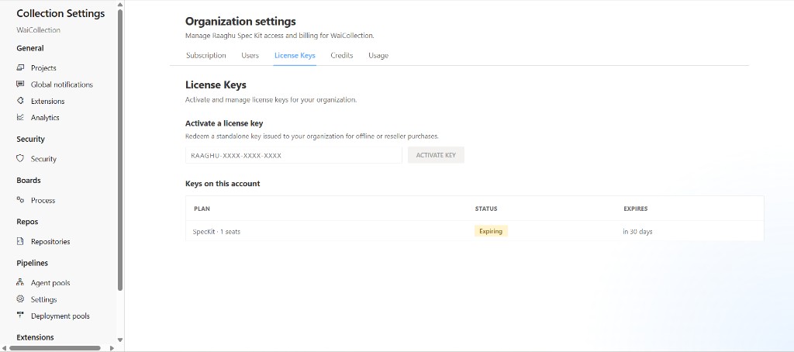794x352 pixels.
Task: Open Deployment pools page
Action: [x=60, y=316]
